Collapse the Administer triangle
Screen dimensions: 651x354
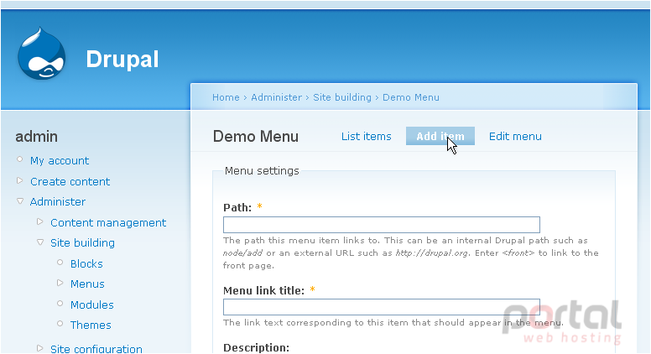(x=19, y=200)
